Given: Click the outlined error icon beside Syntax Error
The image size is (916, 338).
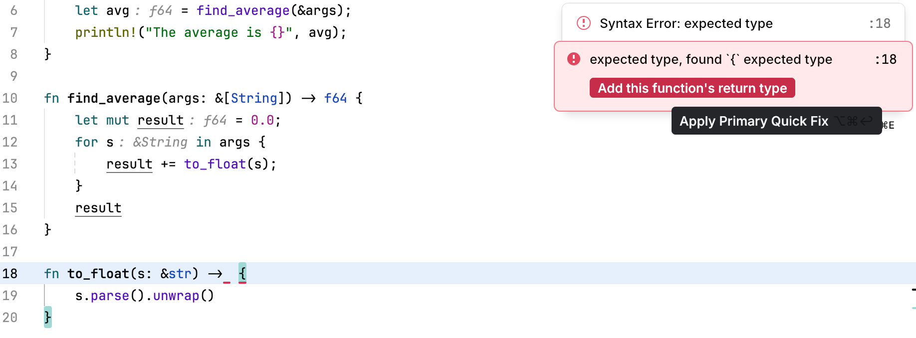Looking at the screenshot, I should coord(583,23).
